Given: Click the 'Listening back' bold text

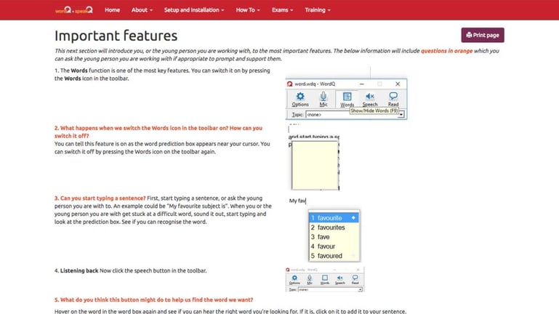Looking at the screenshot, I should pyautogui.click(x=79, y=271).
